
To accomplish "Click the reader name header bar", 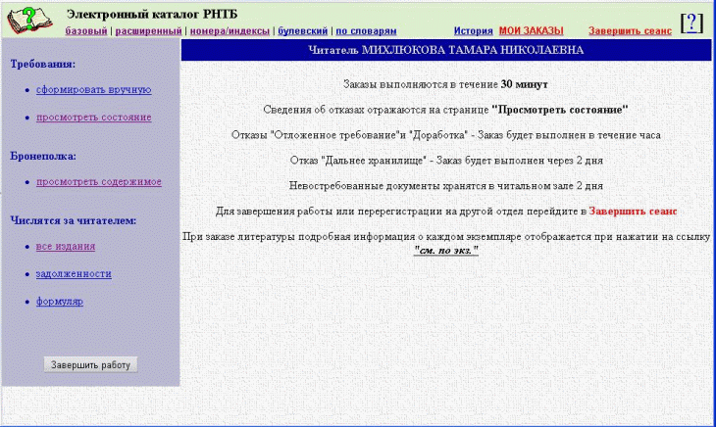I will coord(446,50).
